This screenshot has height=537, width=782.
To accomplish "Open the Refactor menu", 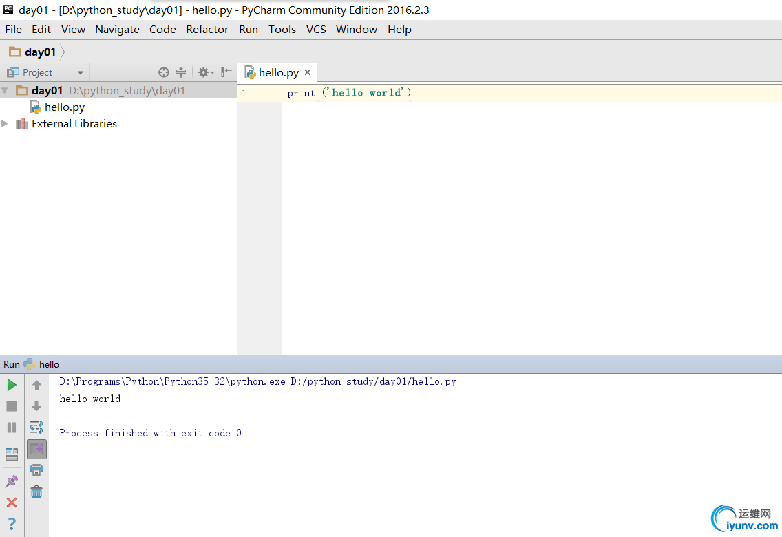I will (x=207, y=30).
